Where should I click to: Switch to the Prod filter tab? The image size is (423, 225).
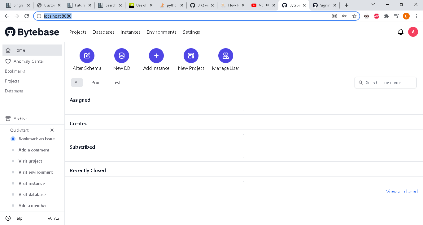click(x=96, y=83)
